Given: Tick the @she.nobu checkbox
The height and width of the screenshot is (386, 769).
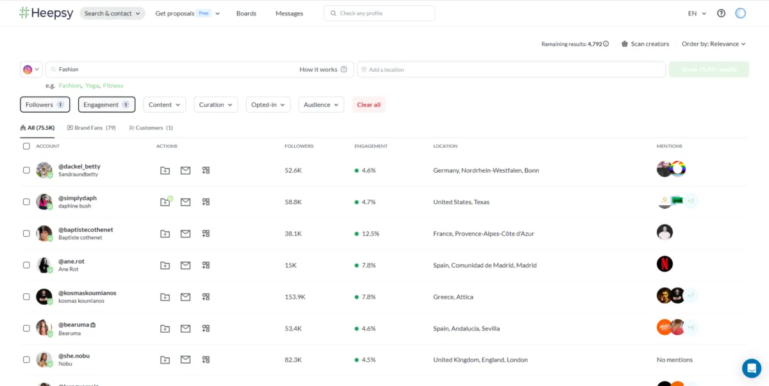Looking at the screenshot, I should 26,360.
